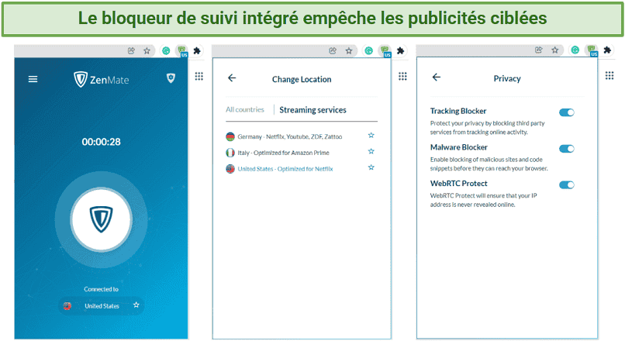
Task: Click the Malware Blocker heading
Action: tap(459, 147)
